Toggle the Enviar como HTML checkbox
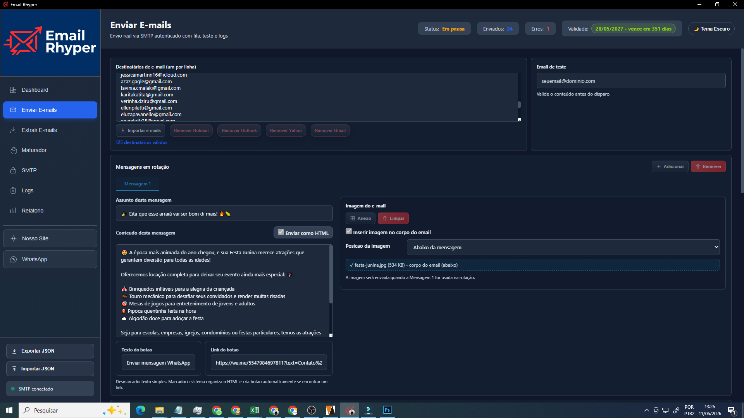Viewport: 744px width, 418px height. pos(281,232)
